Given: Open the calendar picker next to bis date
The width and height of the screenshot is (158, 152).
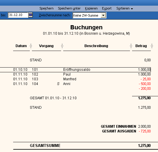Looking at the screenshot, I should [30, 15].
